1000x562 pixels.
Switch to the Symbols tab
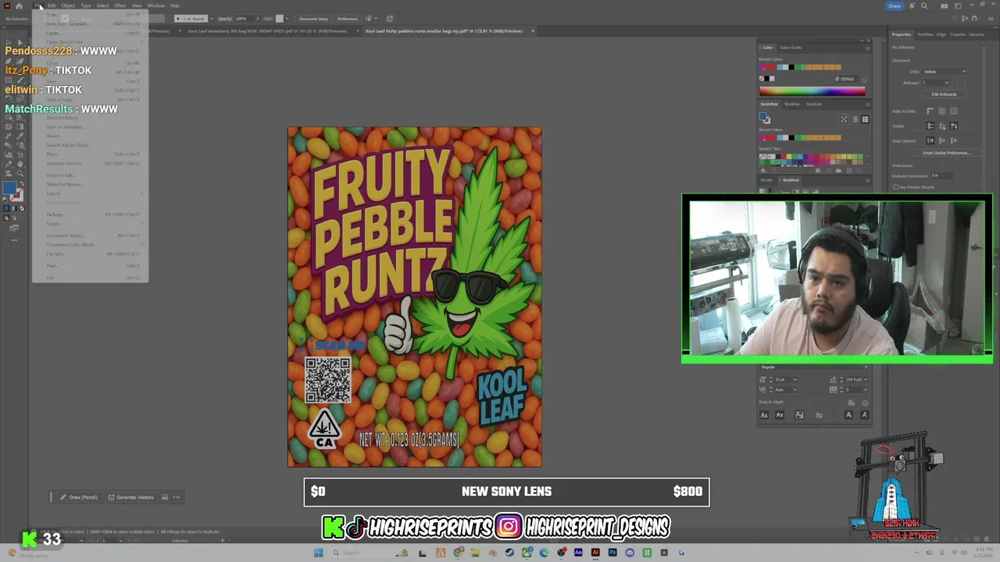pyautogui.click(x=814, y=104)
